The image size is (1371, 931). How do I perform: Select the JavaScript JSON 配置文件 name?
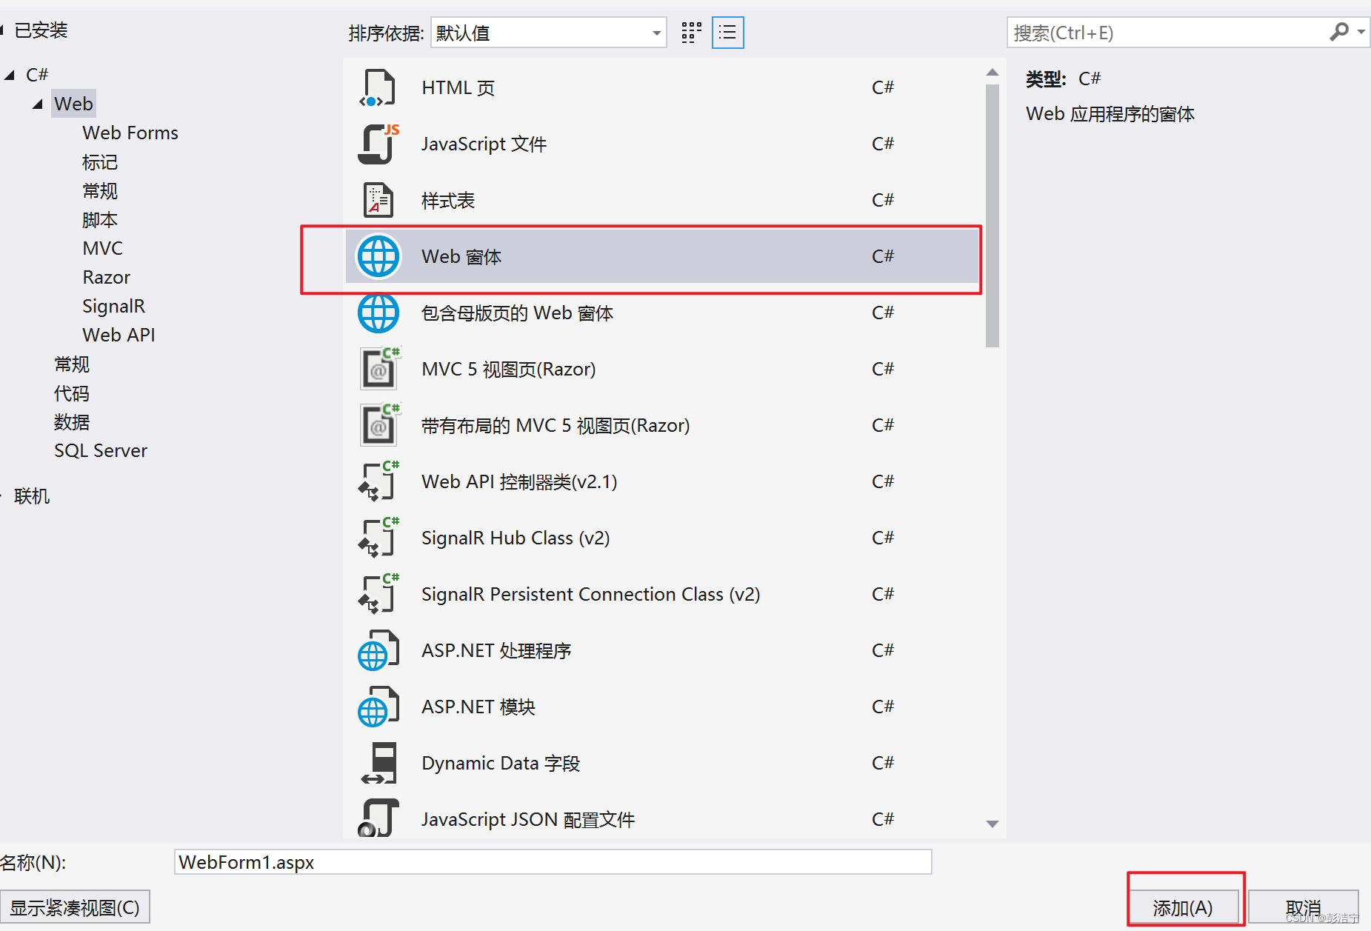528,819
